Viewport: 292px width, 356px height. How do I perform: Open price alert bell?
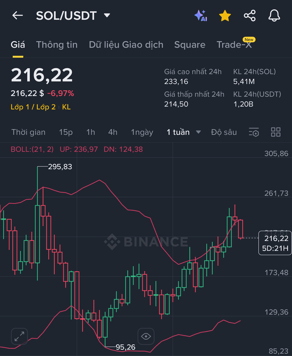[274, 16]
